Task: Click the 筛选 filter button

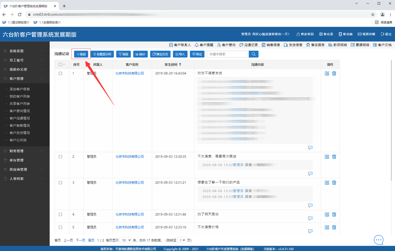Action: point(123,54)
